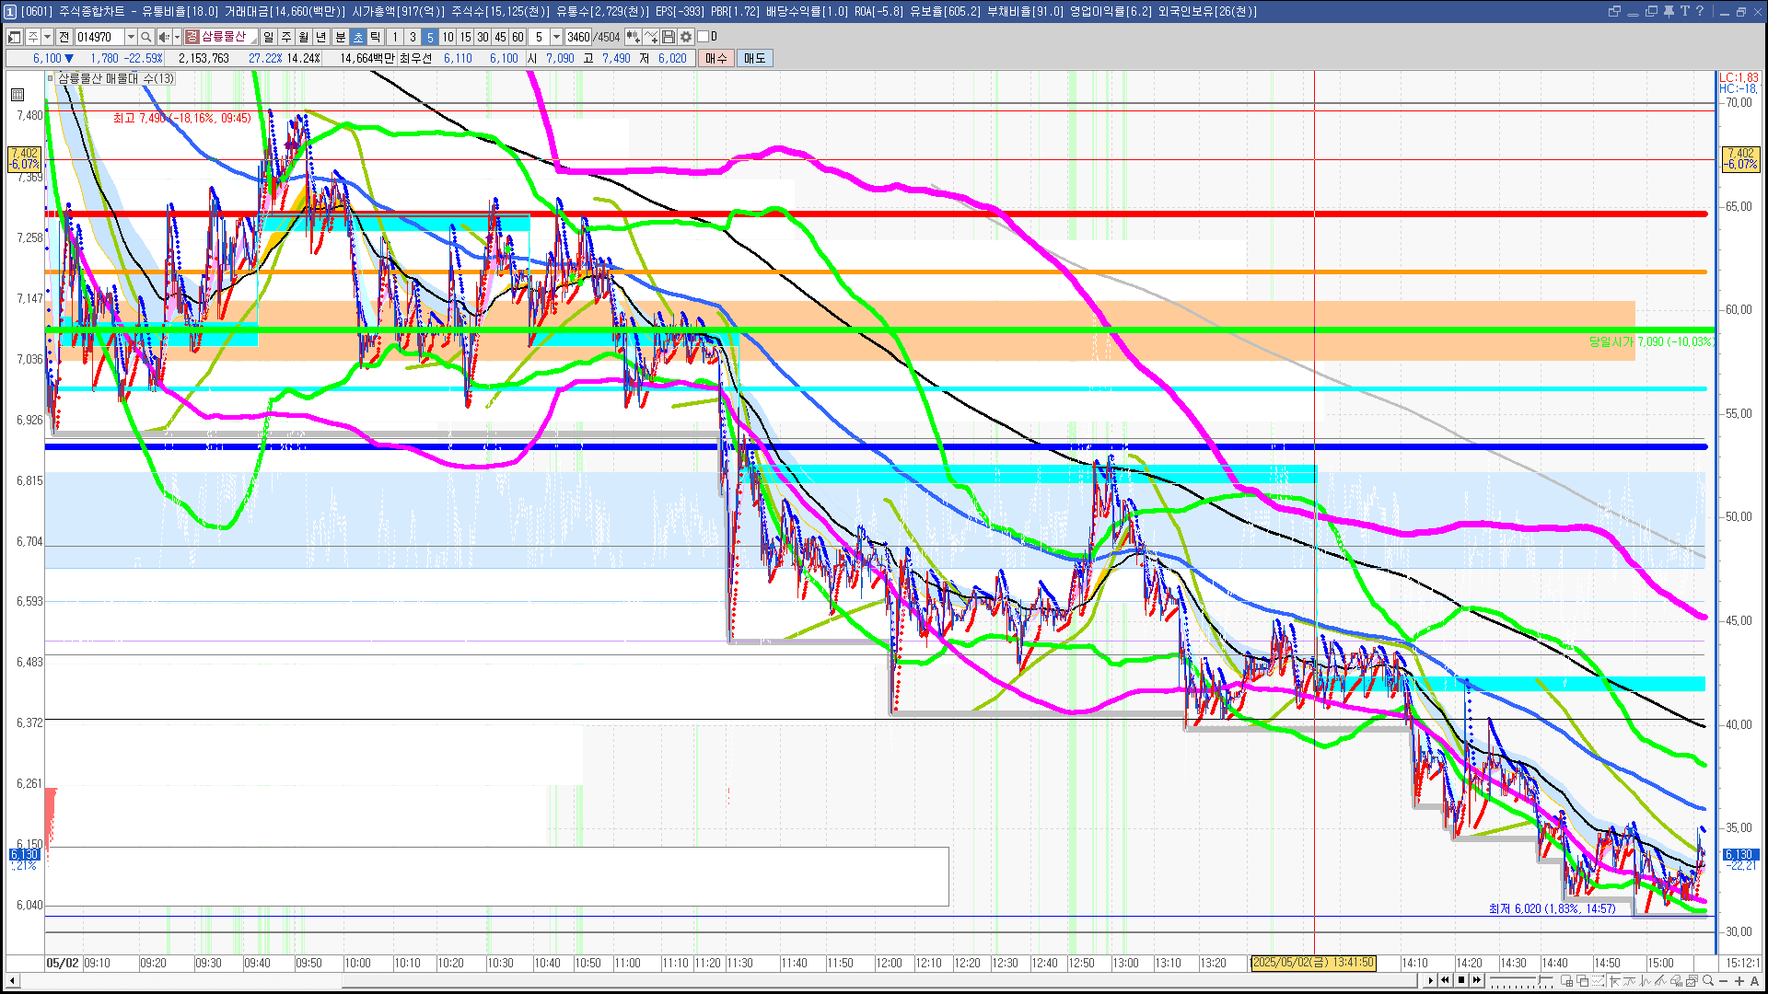Select the 틱 (tick) period toggle
This screenshot has height=994, width=1768.
pos(376,37)
